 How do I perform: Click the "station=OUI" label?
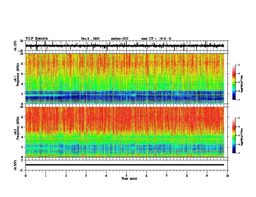120,39
